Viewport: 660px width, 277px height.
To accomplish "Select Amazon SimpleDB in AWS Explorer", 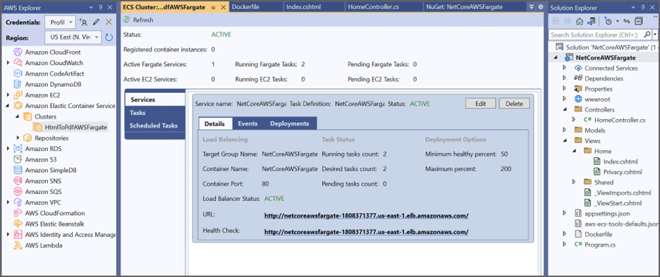I will coord(51,170).
